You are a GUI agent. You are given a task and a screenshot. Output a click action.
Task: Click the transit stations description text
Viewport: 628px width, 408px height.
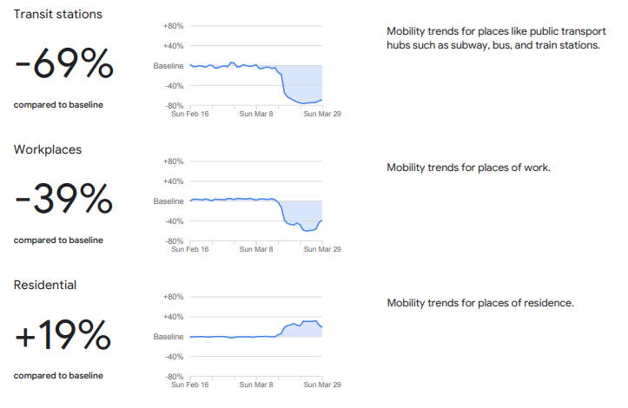coord(492,38)
